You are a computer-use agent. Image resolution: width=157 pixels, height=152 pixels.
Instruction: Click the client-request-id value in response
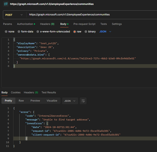click(x=92, y=135)
